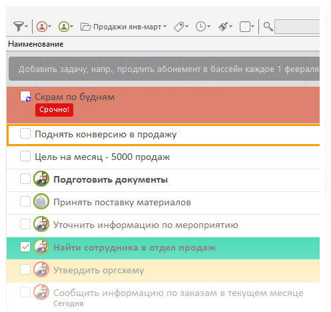Click avatar on Подготовить документы task

(x=41, y=179)
